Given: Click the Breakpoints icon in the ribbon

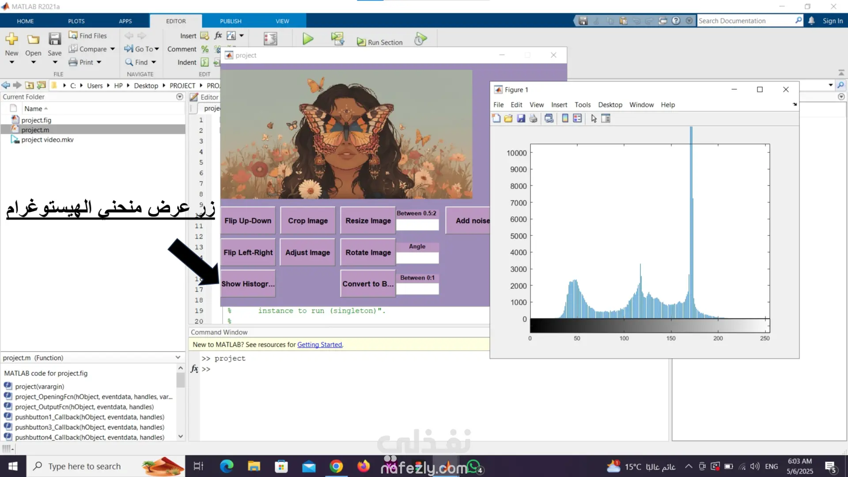Looking at the screenshot, I should 270,39.
